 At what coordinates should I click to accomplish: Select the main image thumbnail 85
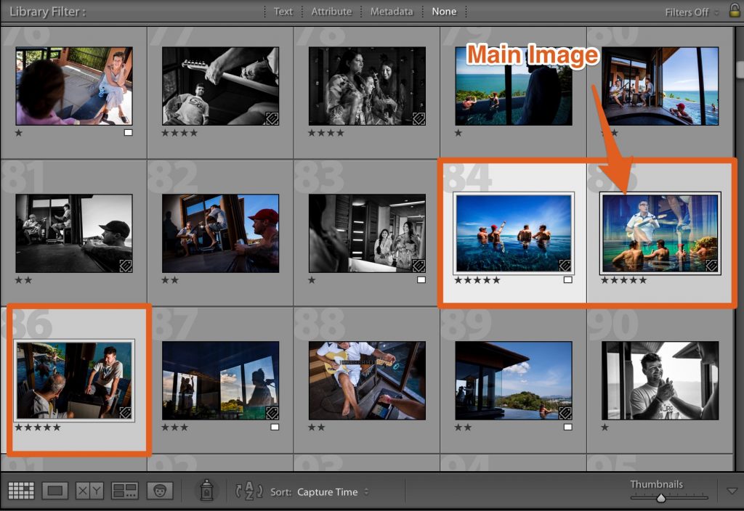[x=660, y=233]
